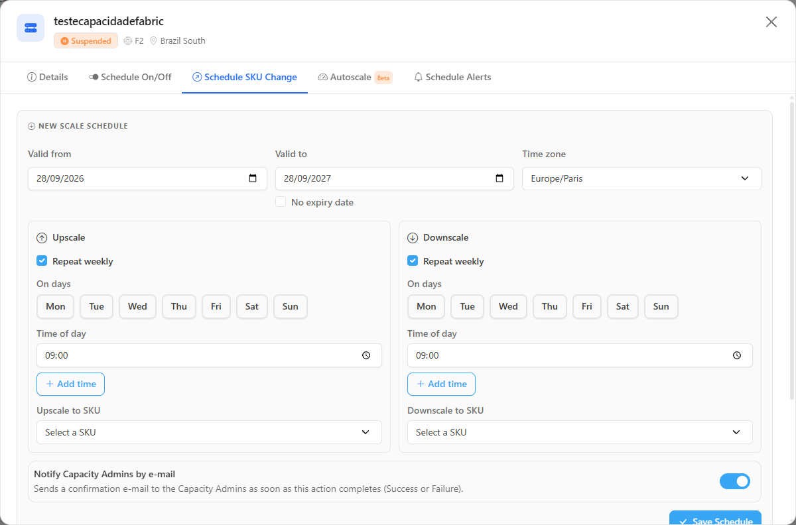
Task: Click the Downscale down-arrow icon
Action: point(413,238)
